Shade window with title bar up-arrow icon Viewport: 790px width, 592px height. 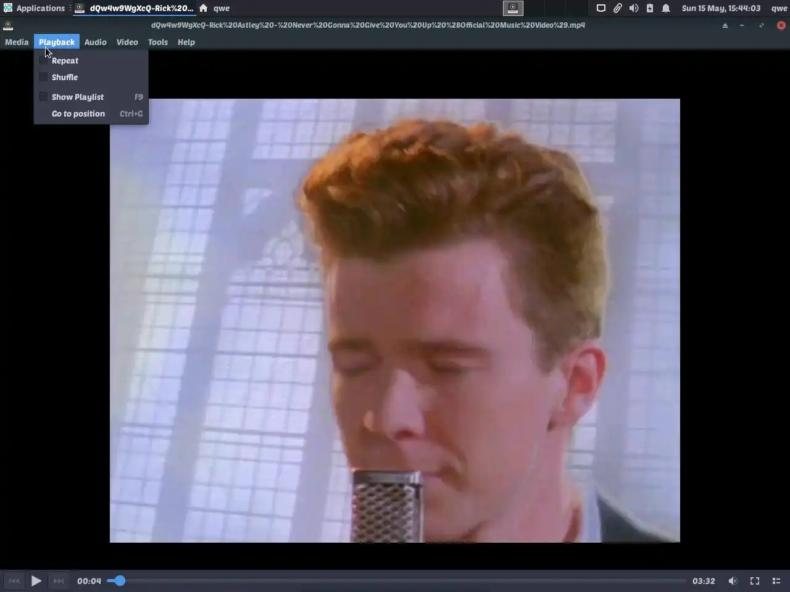point(725,25)
